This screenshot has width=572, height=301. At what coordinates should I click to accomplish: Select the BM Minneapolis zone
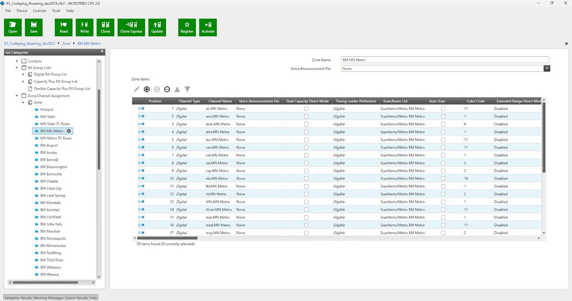pos(53,238)
